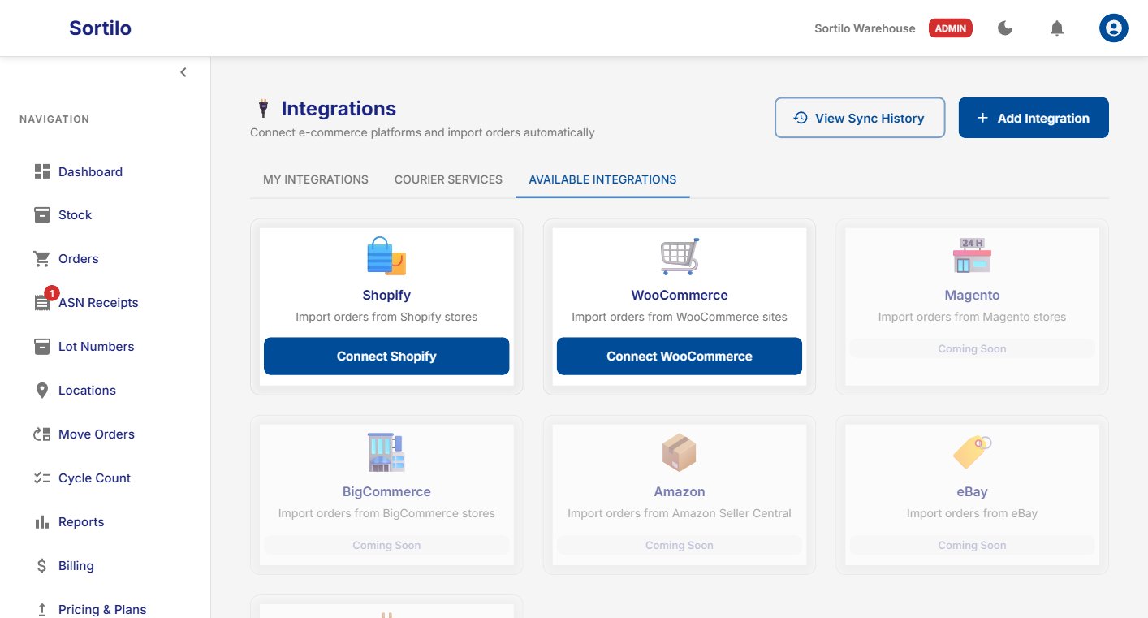
Task: Select Available Integrations tab
Action: [602, 179]
